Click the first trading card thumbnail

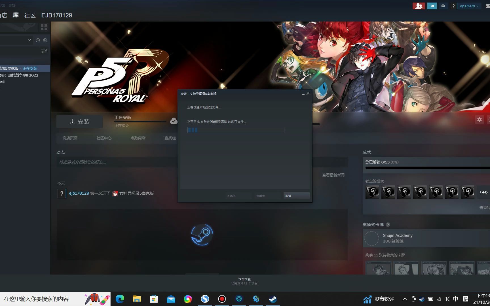[x=378, y=268]
